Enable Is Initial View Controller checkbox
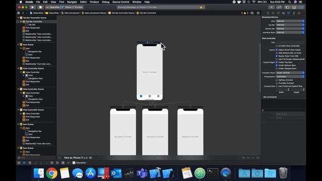 [x=277, y=46]
